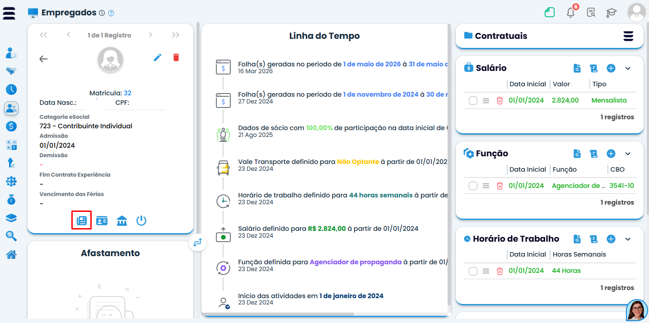This screenshot has height=323, width=649.
Task: Open the Função row drag handle menu
Action: 486,186
